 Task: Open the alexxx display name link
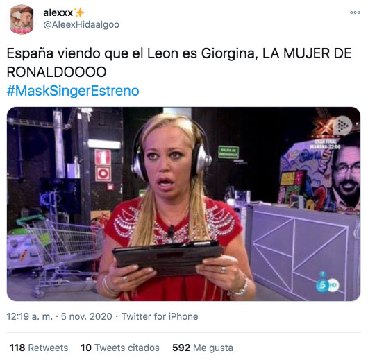click(58, 12)
